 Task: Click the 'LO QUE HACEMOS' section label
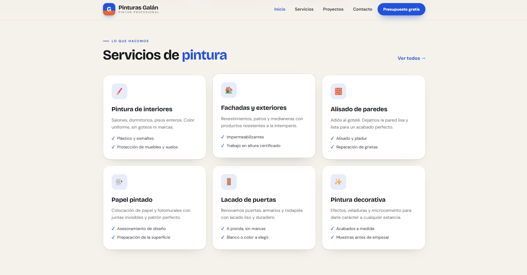click(x=130, y=41)
